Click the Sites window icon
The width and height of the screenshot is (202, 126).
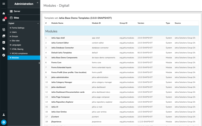pos(11,18)
